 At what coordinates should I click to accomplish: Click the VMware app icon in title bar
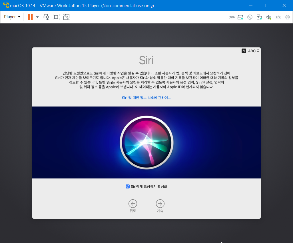[x=6, y=5]
